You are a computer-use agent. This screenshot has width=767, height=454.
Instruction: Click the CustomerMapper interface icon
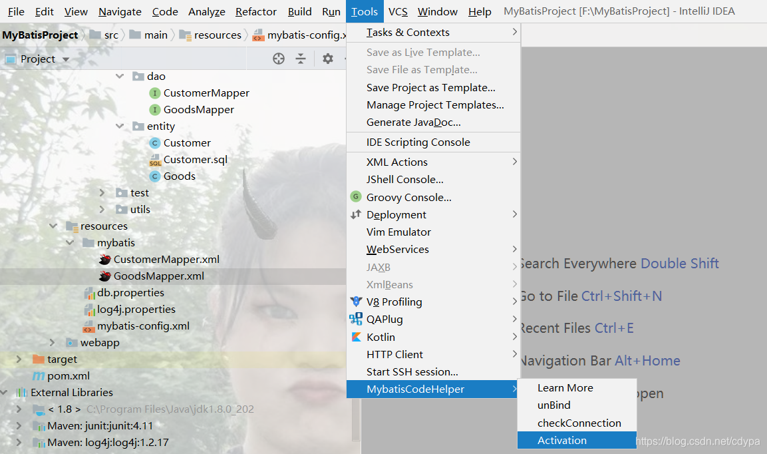point(154,93)
